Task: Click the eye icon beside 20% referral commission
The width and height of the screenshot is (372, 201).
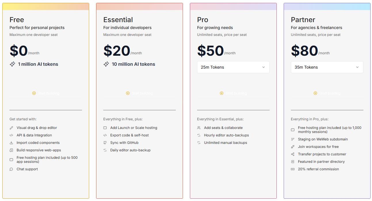Action: pos(292,169)
